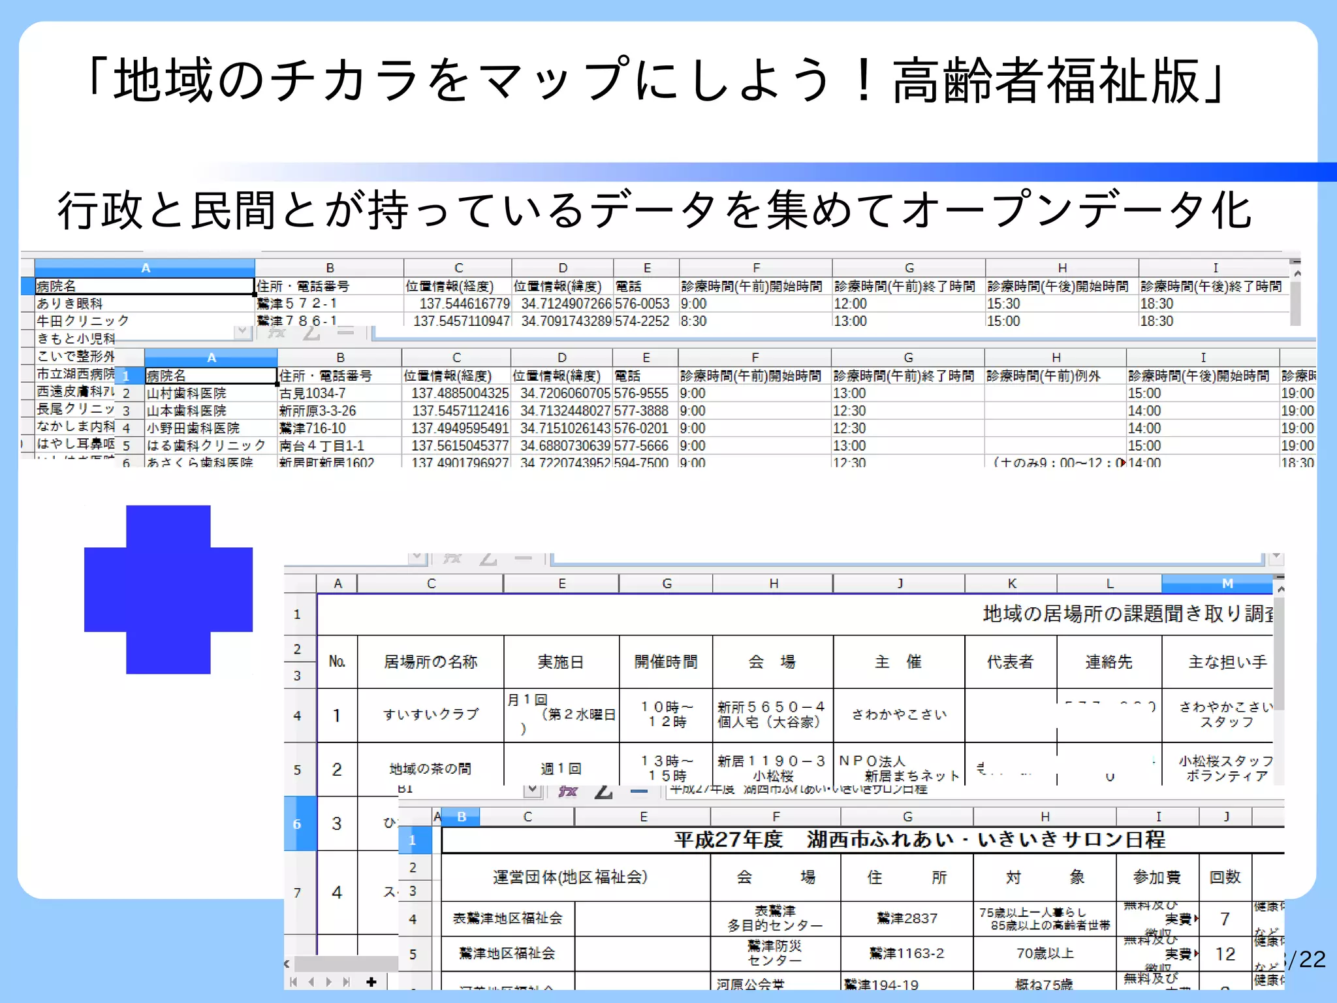
Task: Click cell 地域の茶の間
Action: 431,768
